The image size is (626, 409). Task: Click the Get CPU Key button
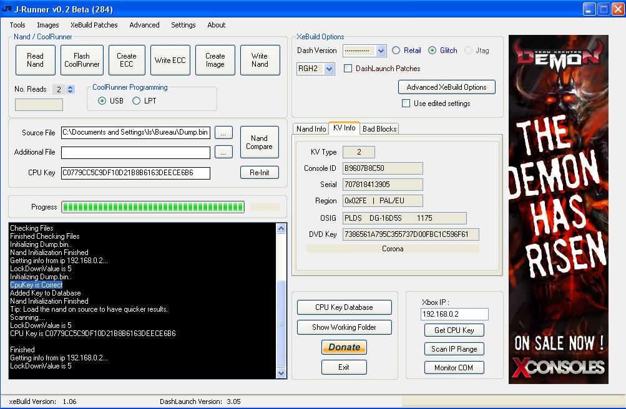(454, 330)
